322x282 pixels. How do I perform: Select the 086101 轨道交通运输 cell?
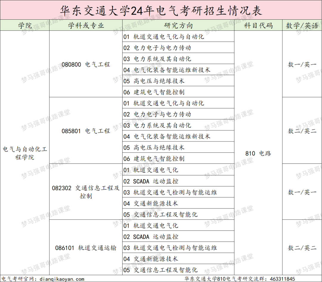[x=86, y=247]
